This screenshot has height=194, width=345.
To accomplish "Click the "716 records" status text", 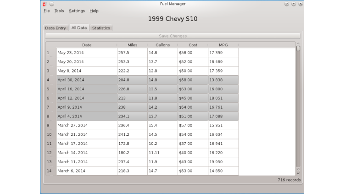I will (x=289, y=180).
